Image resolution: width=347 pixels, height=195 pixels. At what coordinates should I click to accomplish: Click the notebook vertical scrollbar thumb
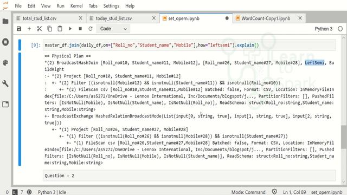click(x=344, y=137)
